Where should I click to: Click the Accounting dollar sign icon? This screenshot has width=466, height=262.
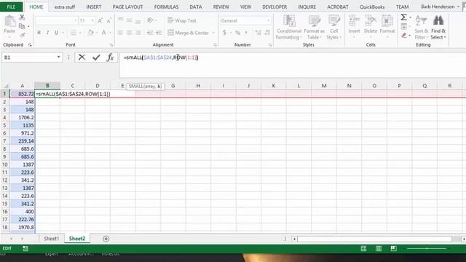tap(224, 33)
